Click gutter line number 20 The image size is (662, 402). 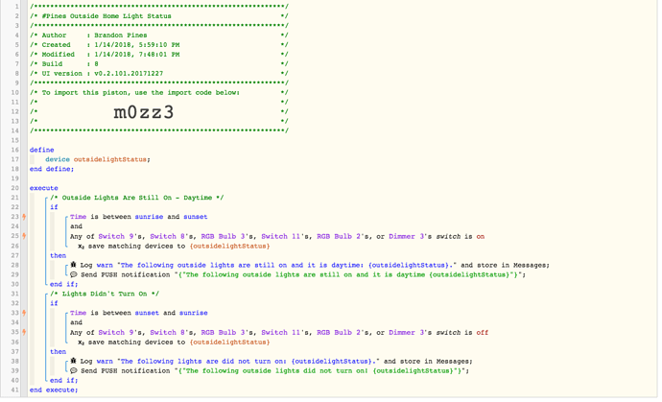tap(14, 188)
